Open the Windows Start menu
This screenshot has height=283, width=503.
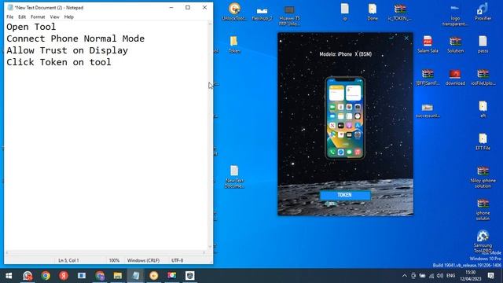[x=9, y=276]
